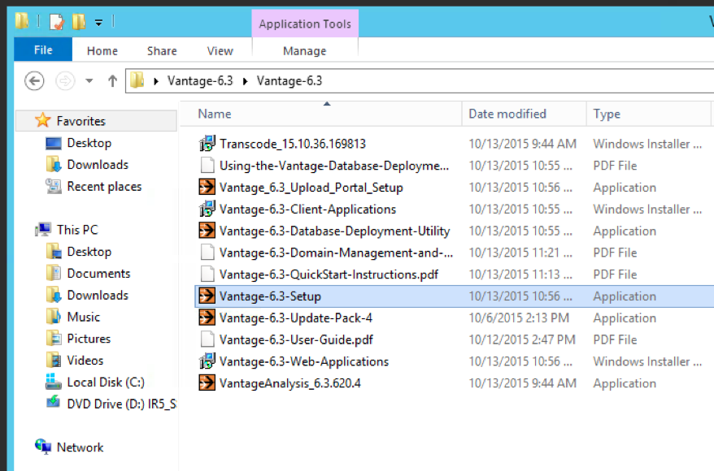Viewport: 714px width, 471px height.
Task: Click the 10/13/2015 11:13 date cell
Action: pyautogui.click(x=520, y=274)
